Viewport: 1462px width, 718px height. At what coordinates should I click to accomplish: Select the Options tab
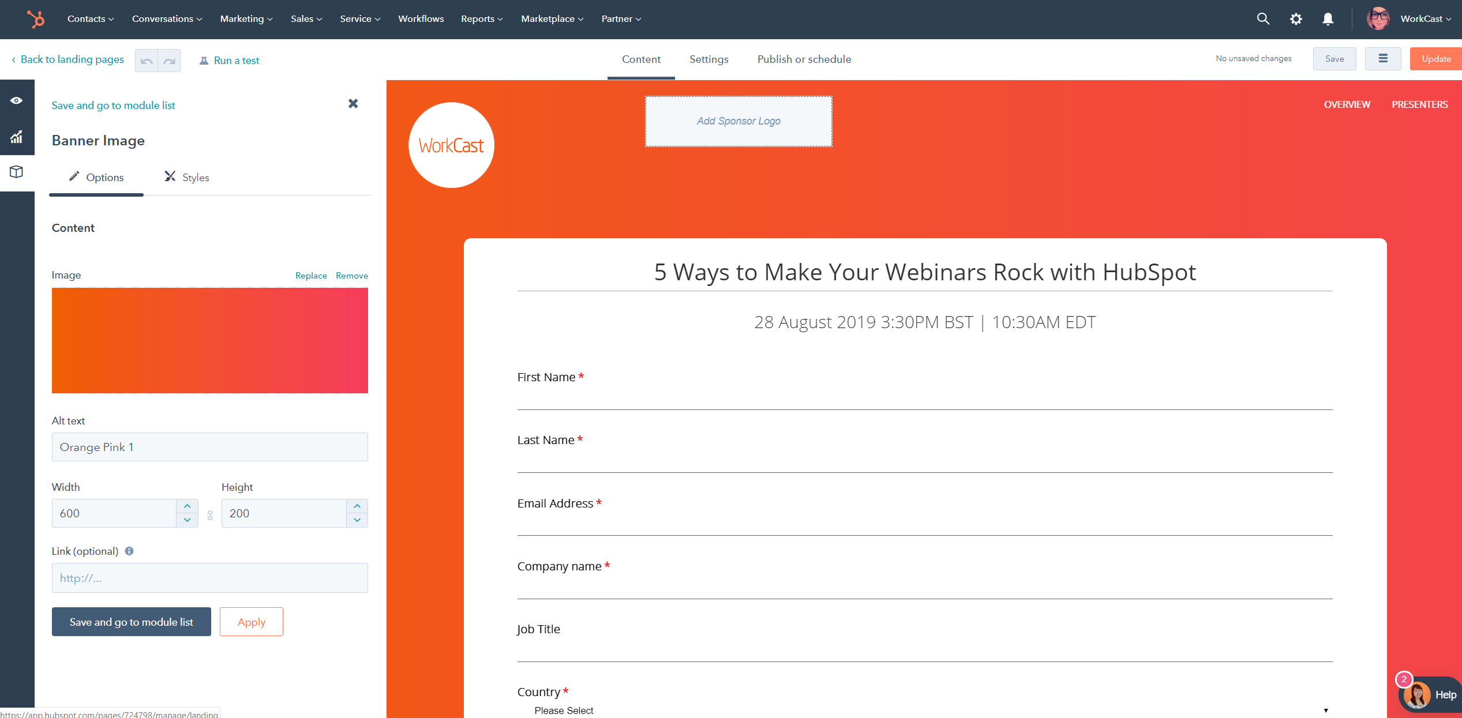pyautogui.click(x=96, y=177)
